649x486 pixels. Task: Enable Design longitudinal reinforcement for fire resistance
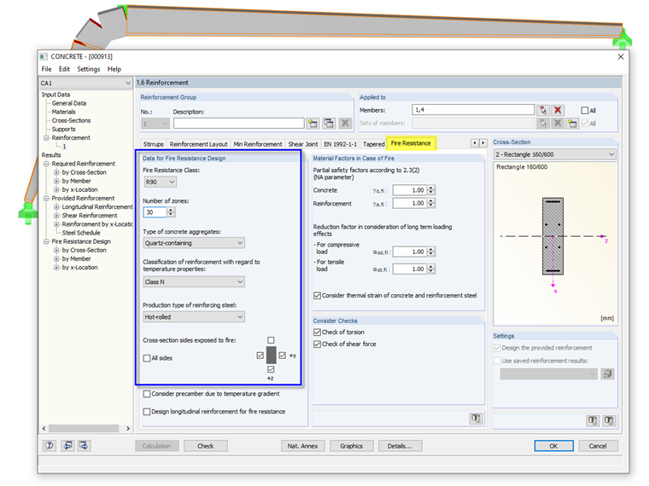pyautogui.click(x=147, y=412)
